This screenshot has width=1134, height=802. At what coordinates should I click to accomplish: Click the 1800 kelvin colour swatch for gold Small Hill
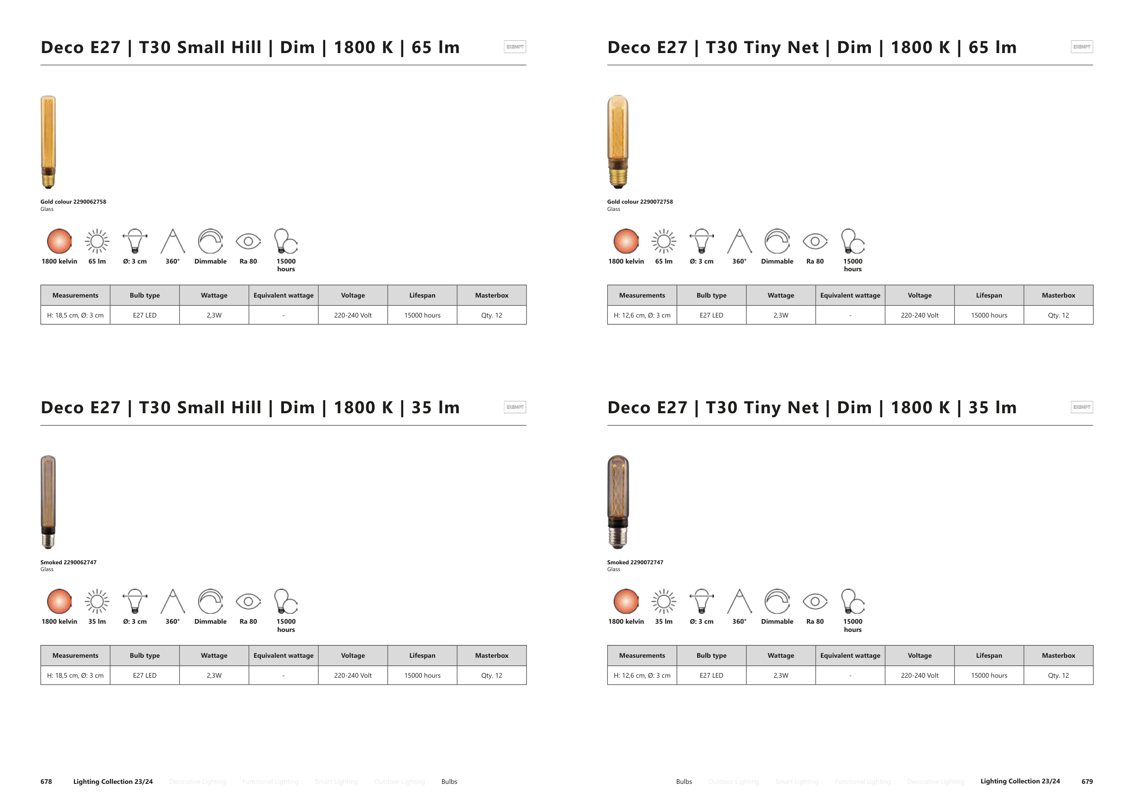(59, 241)
